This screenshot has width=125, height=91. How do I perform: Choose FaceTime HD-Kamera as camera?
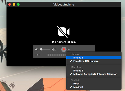coord(94,61)
